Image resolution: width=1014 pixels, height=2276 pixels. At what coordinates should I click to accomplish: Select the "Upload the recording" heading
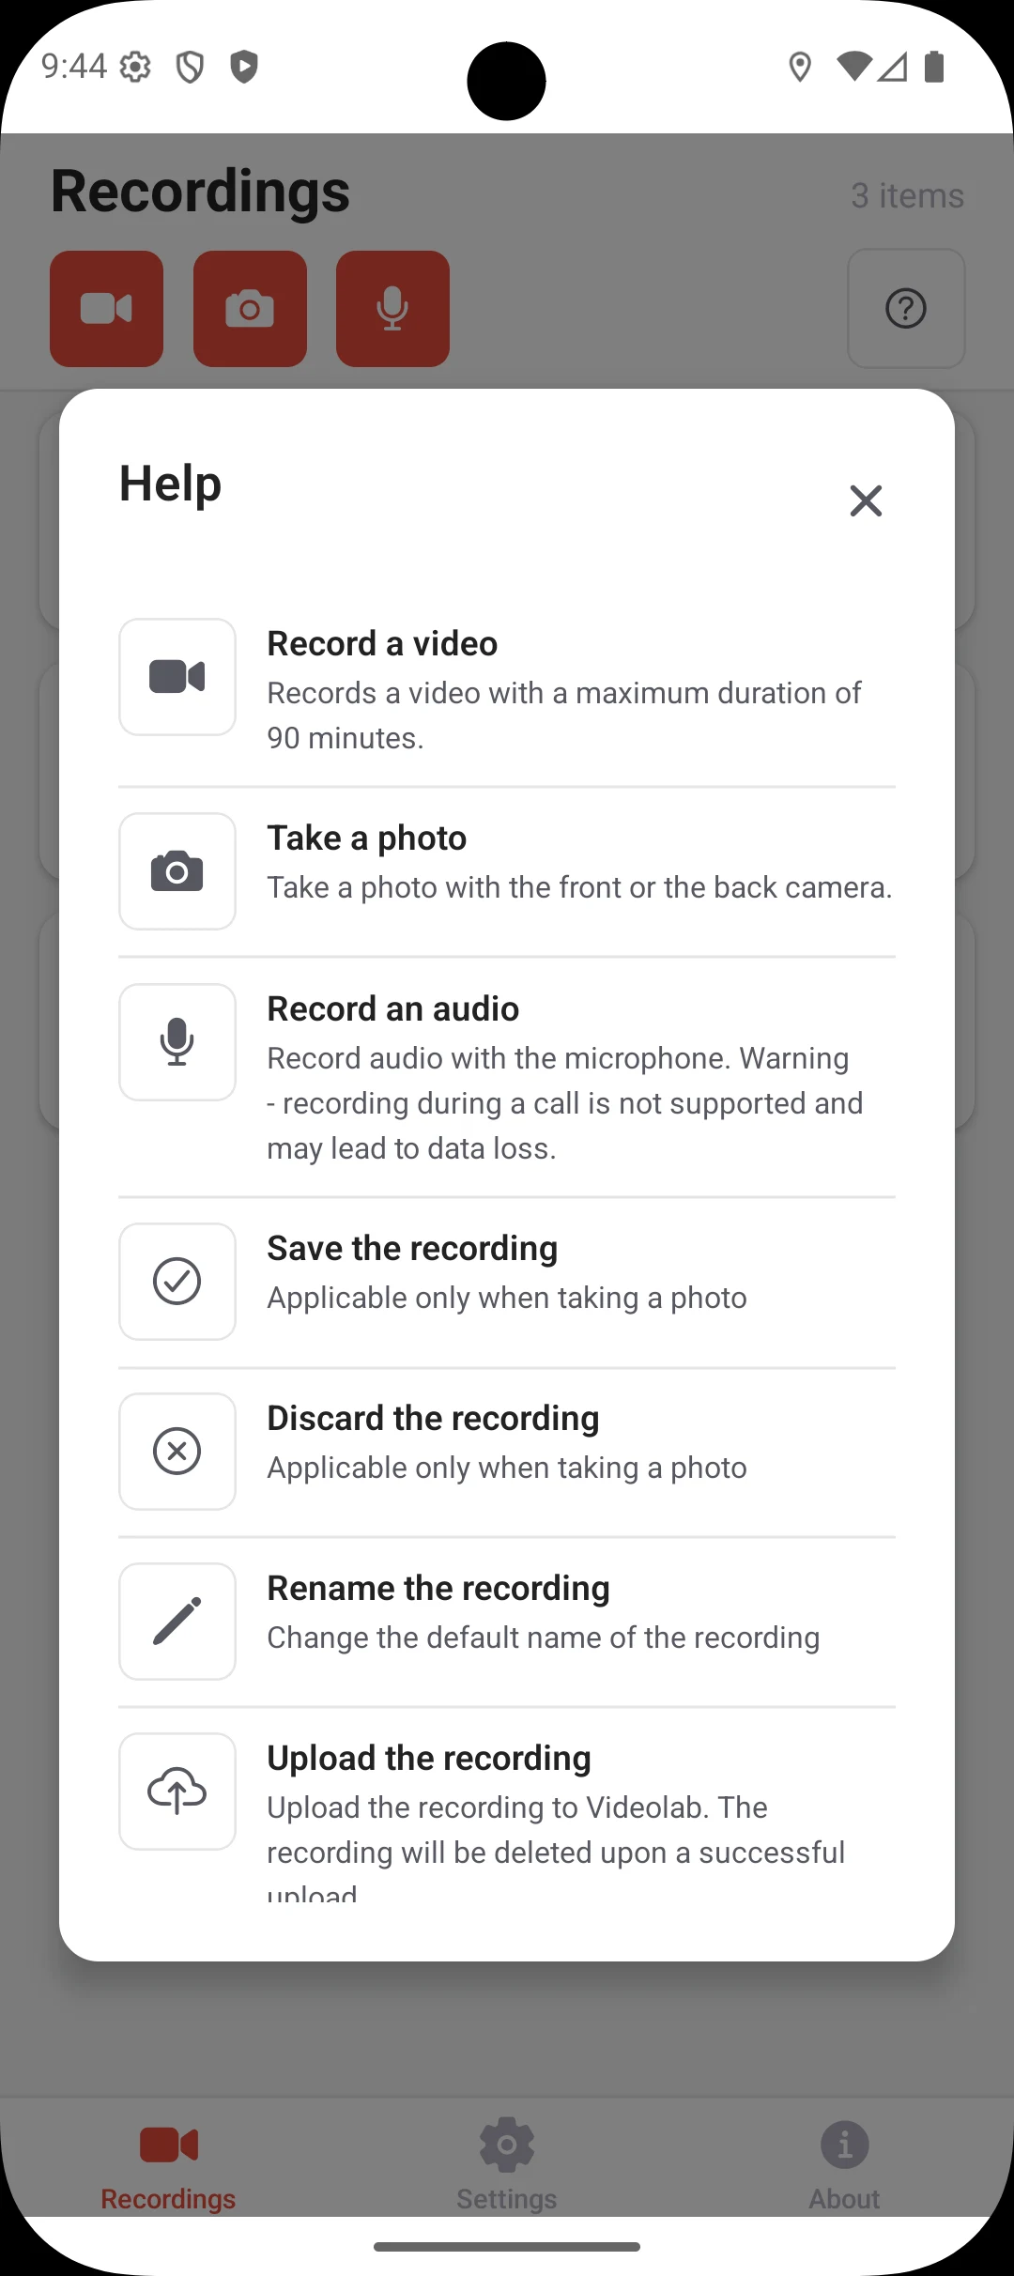click(x=429, y=1759)
